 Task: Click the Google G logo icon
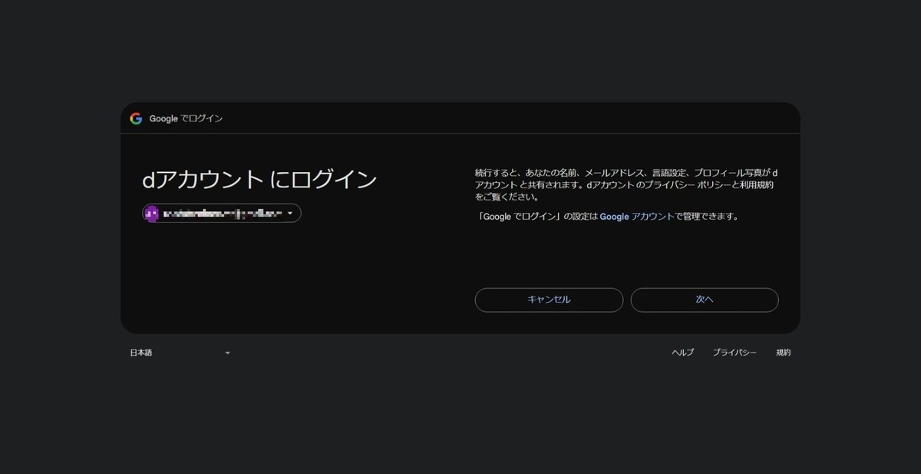coord(135,118)
